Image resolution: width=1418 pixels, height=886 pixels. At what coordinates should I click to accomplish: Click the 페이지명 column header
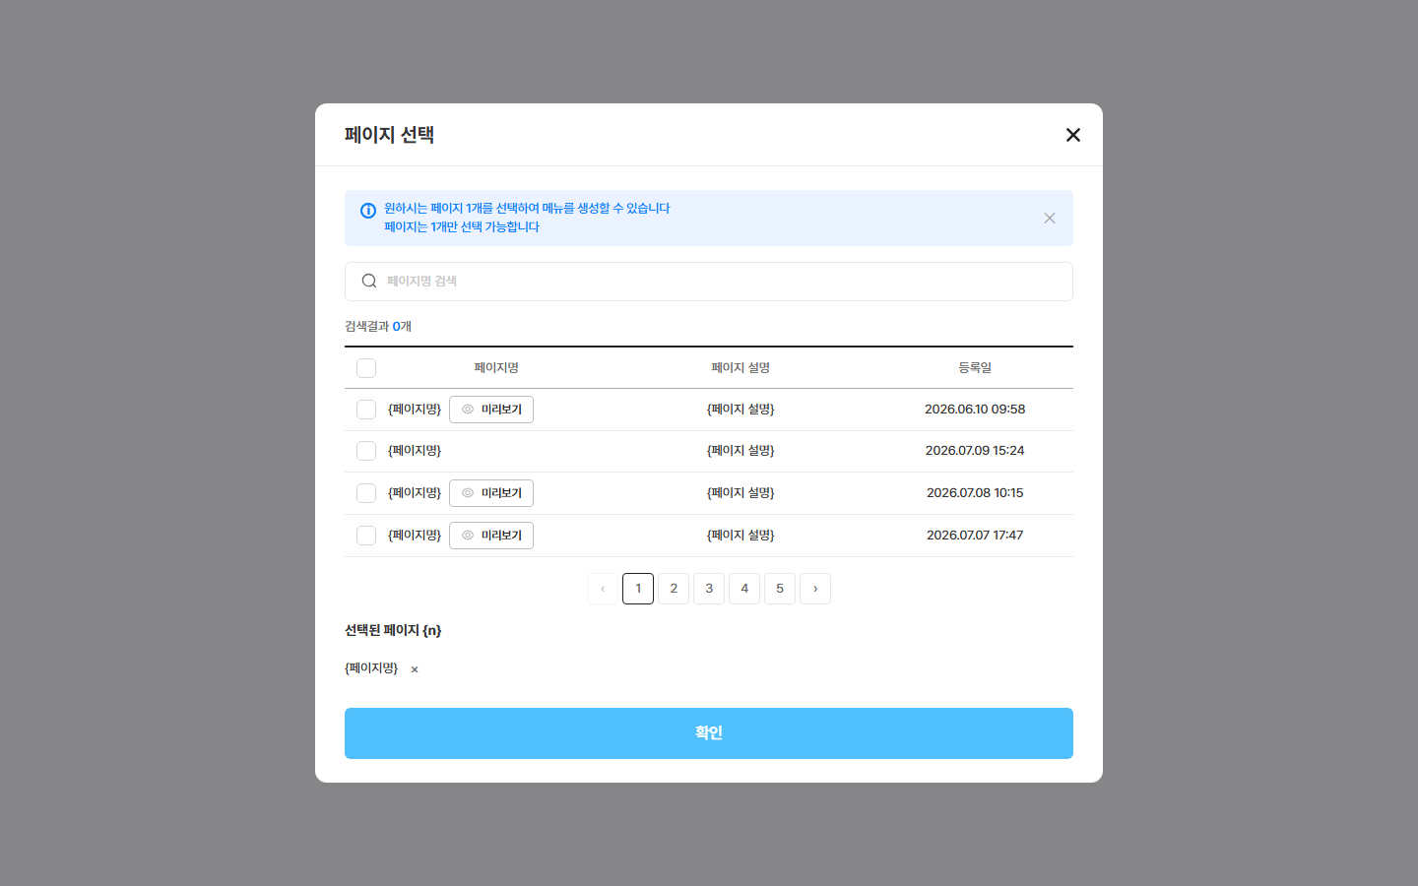(496, 368)
